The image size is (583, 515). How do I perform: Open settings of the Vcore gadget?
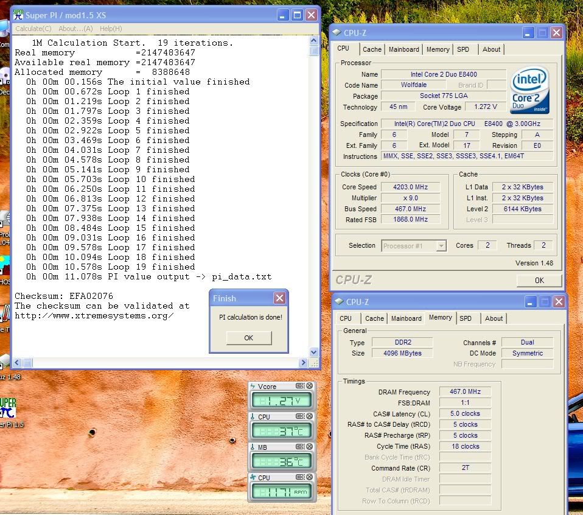[x=299, y=386]
